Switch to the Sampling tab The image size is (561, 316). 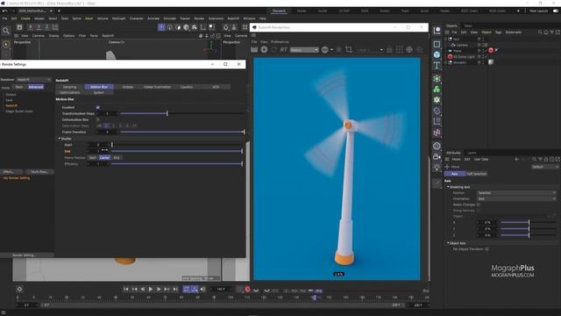click(70, 87)
